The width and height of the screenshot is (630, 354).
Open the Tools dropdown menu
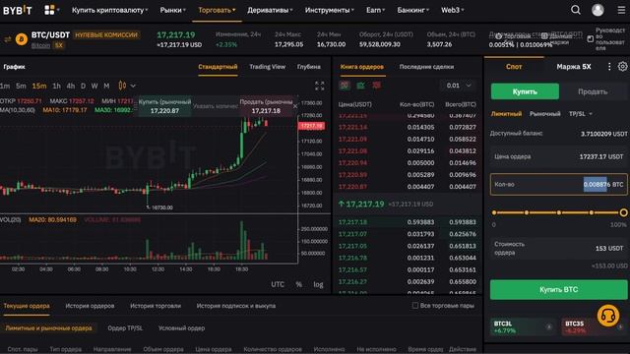[x=330, y=10]
